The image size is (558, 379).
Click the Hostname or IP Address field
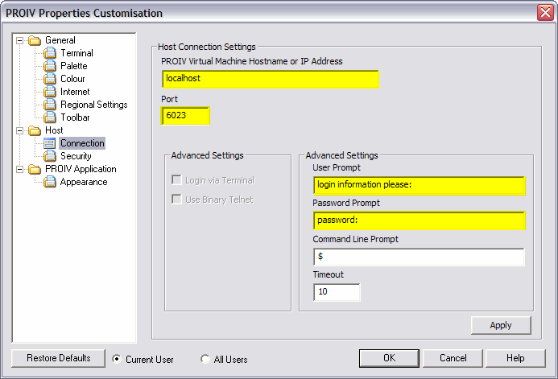[x=270, y=79]
